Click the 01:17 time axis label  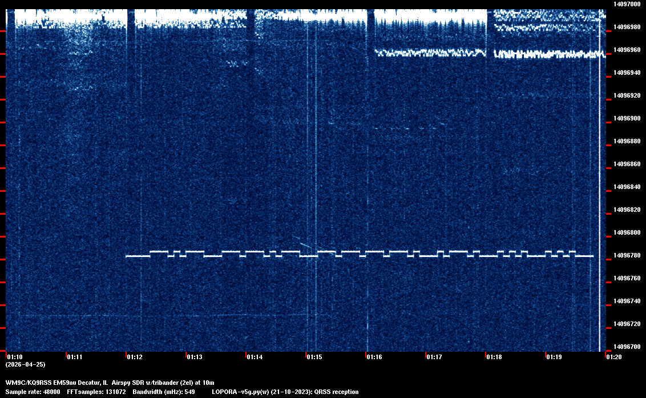click(434, 357)
